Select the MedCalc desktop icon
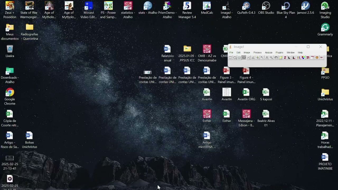The height and width of the screenshot is (190, 338). point(207,8)
